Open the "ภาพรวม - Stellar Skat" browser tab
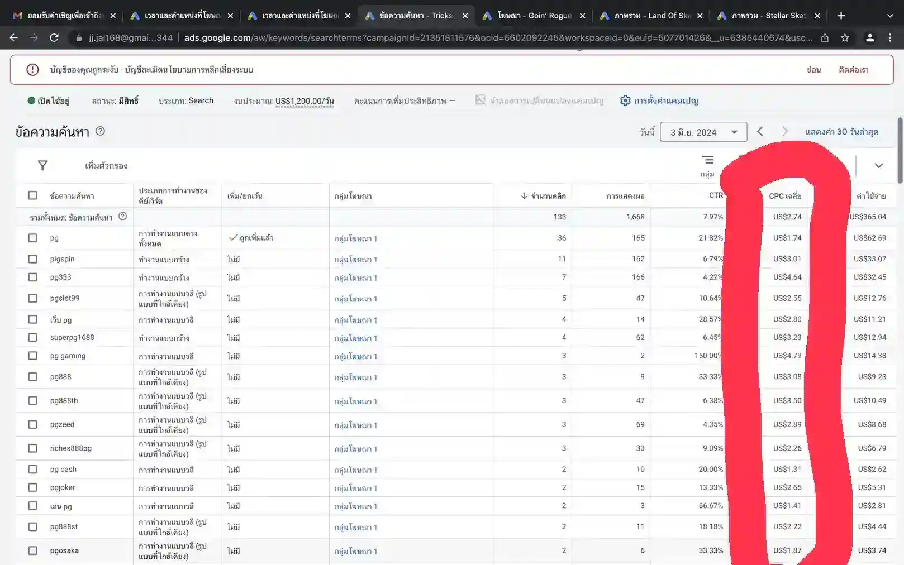 pyautogui.click(x=765, y=15)
